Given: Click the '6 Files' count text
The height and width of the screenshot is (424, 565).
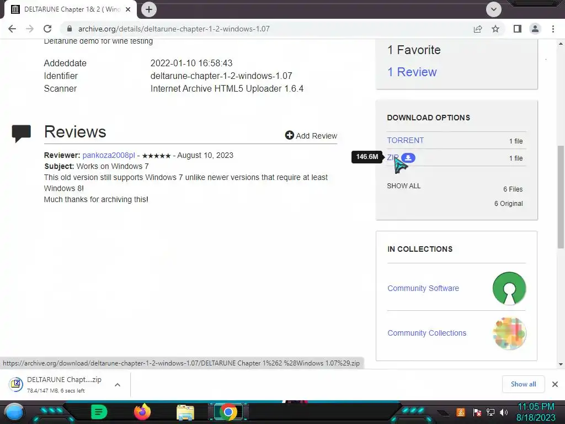Looking at the screenshot, I should [x=513, y=189].
